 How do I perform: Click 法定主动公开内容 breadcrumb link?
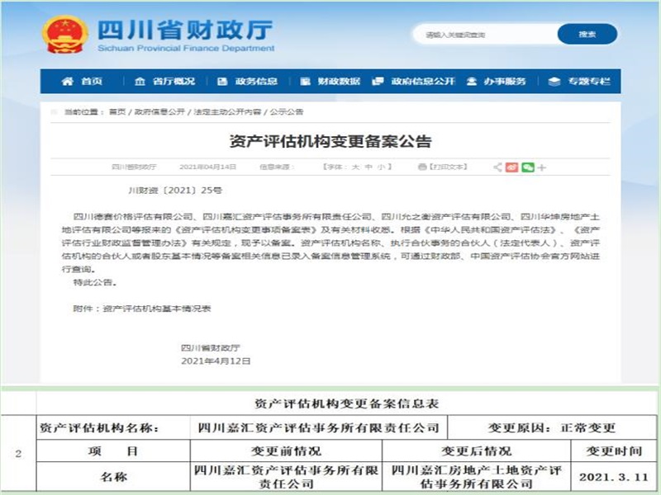coord(226,111)
